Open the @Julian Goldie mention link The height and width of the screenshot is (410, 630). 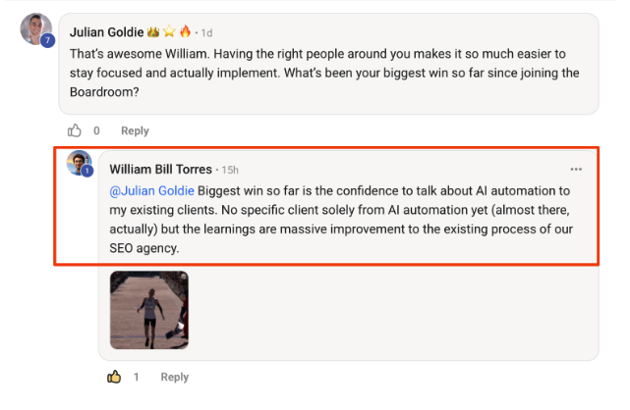(152, 191)
